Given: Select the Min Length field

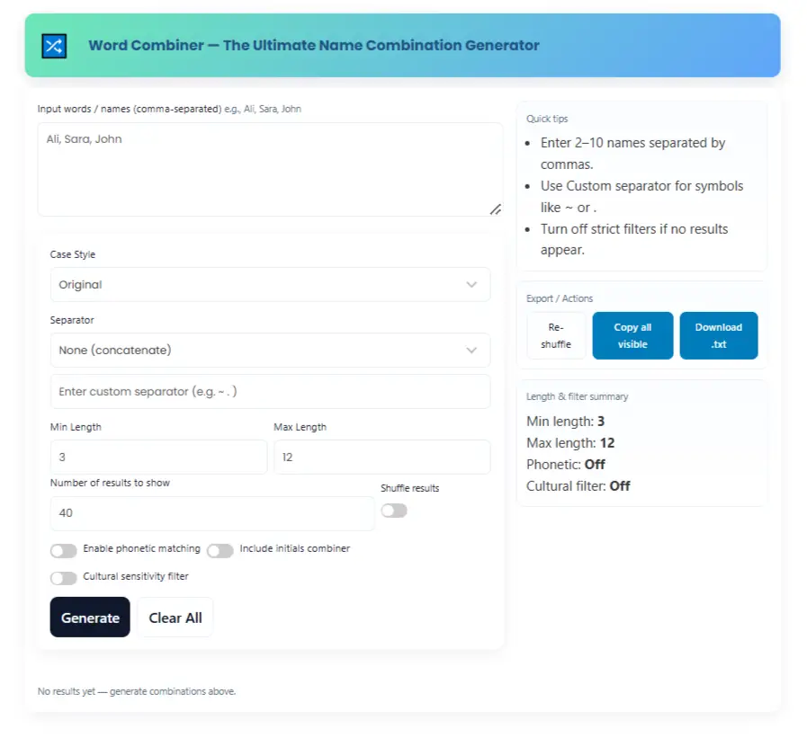Looking at the screenshot, I should point(158,458).
